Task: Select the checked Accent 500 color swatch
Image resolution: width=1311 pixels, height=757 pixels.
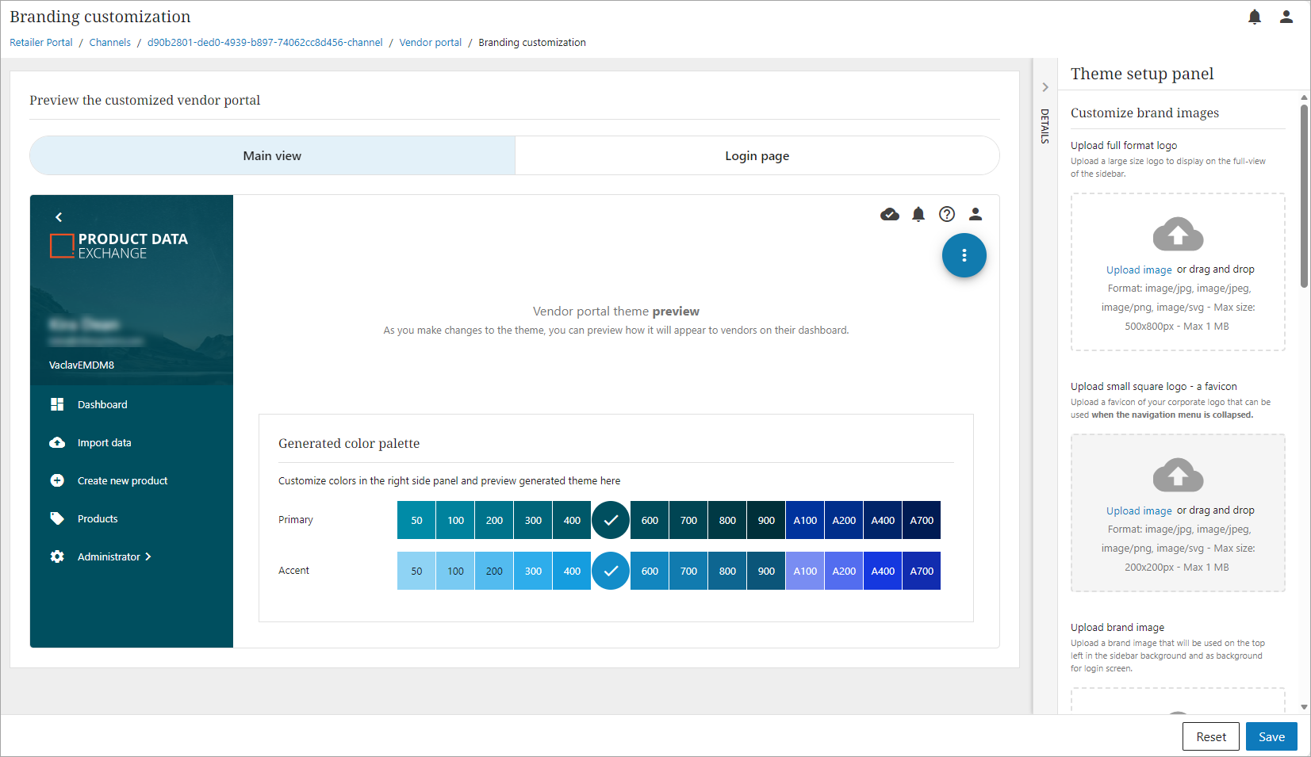Action: point(610,571)
